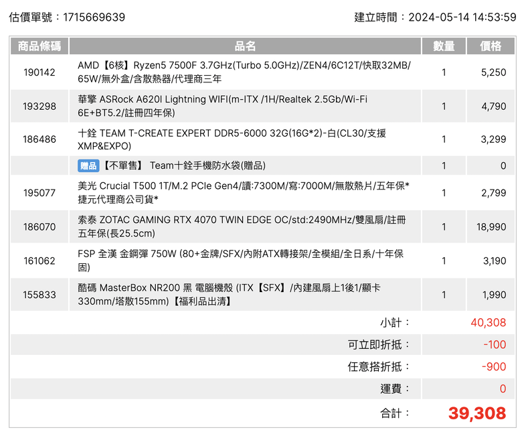522x432 pixels.
Task: Click the TEAM T-CREATE EXPERT DDR5 name
Action: [232, 139]
